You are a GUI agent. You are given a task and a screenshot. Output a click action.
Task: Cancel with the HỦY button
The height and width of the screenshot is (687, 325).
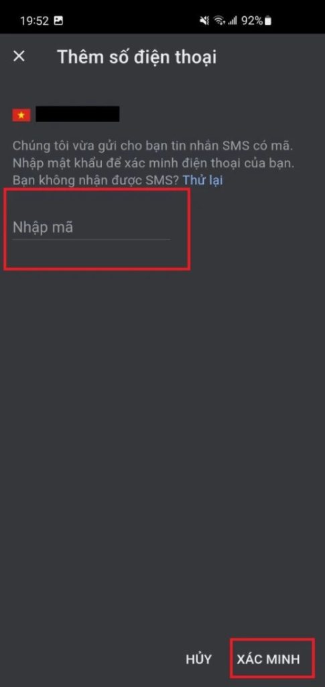[x=198, y=659]
